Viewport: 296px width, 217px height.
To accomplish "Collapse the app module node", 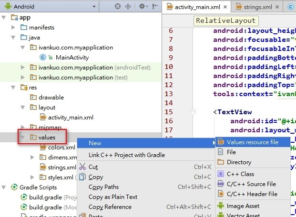I will 4,18.
